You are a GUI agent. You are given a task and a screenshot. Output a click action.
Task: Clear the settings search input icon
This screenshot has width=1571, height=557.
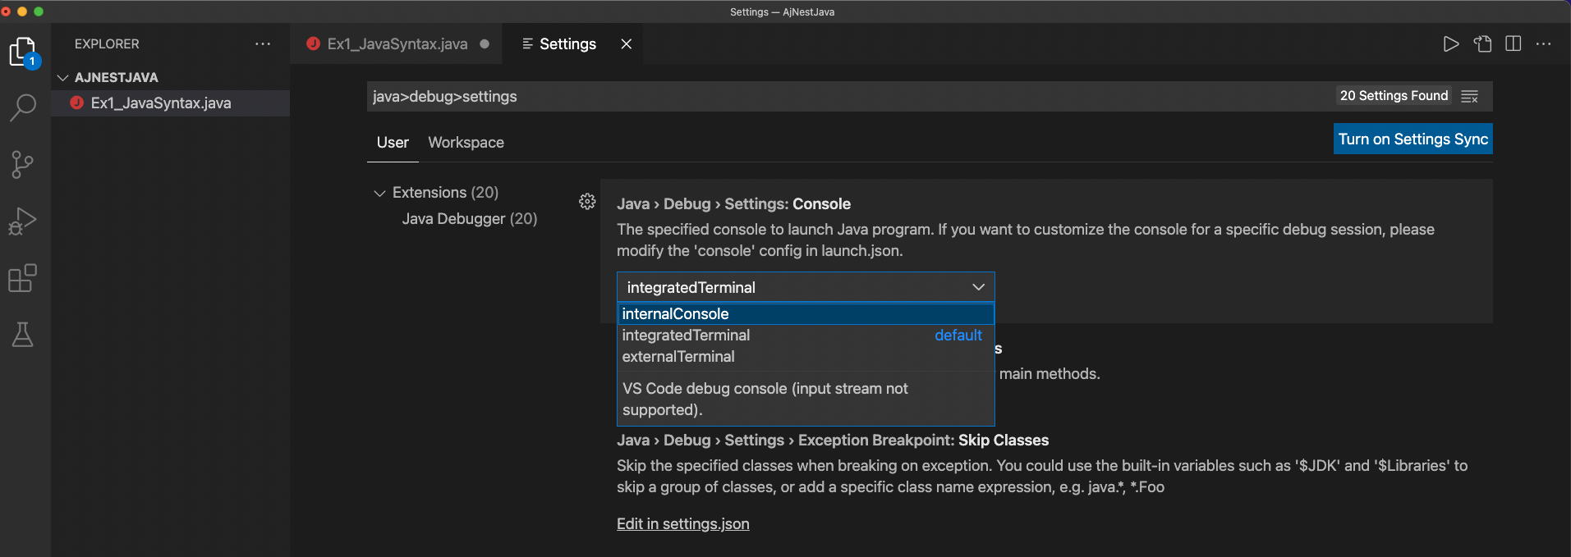point(1470,97)
